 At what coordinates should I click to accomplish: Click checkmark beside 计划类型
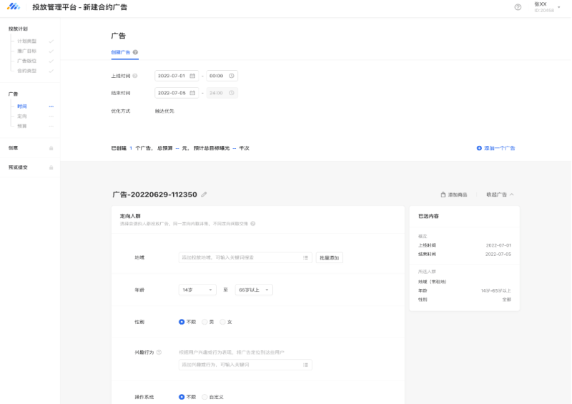(51, 41)
